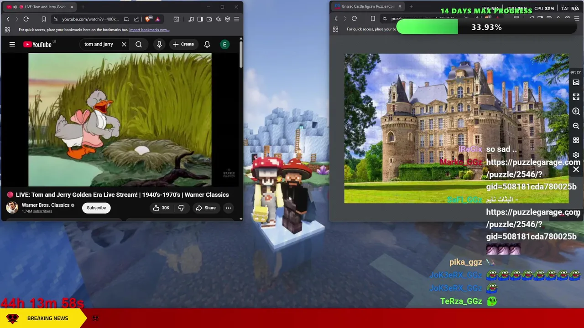584x328 pixels.
Task: Open a new tab in YouTube window
Action: click(83, 7)
